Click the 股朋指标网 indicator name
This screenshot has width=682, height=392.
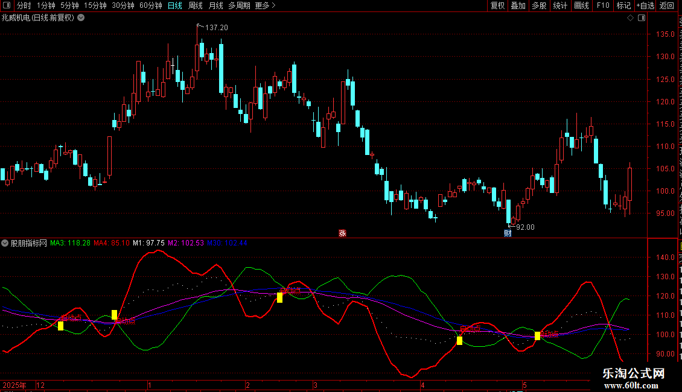29,243
